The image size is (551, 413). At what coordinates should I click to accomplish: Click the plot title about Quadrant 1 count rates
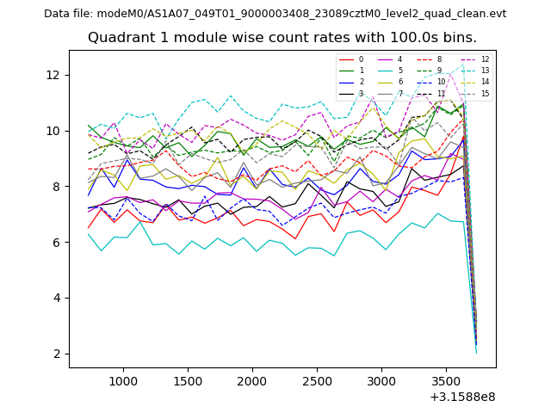pos(282,38)
